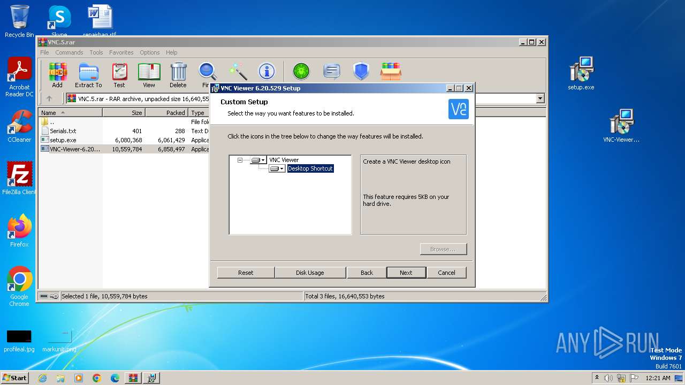The height and width of the screenshot is (385, 685).
Task: Click the Reset button in setup
Action: (246, 273)
